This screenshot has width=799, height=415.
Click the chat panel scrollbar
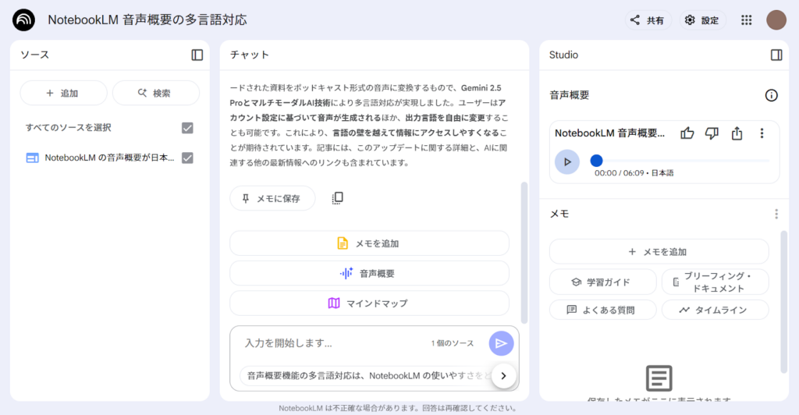tap(524, 253)
